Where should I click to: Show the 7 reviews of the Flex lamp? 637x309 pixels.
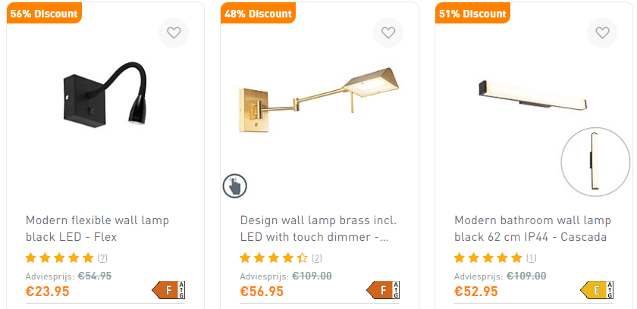click(x=102, y=258)
